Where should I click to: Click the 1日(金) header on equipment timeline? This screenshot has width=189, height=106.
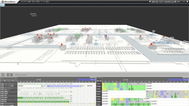click(39, 80)
